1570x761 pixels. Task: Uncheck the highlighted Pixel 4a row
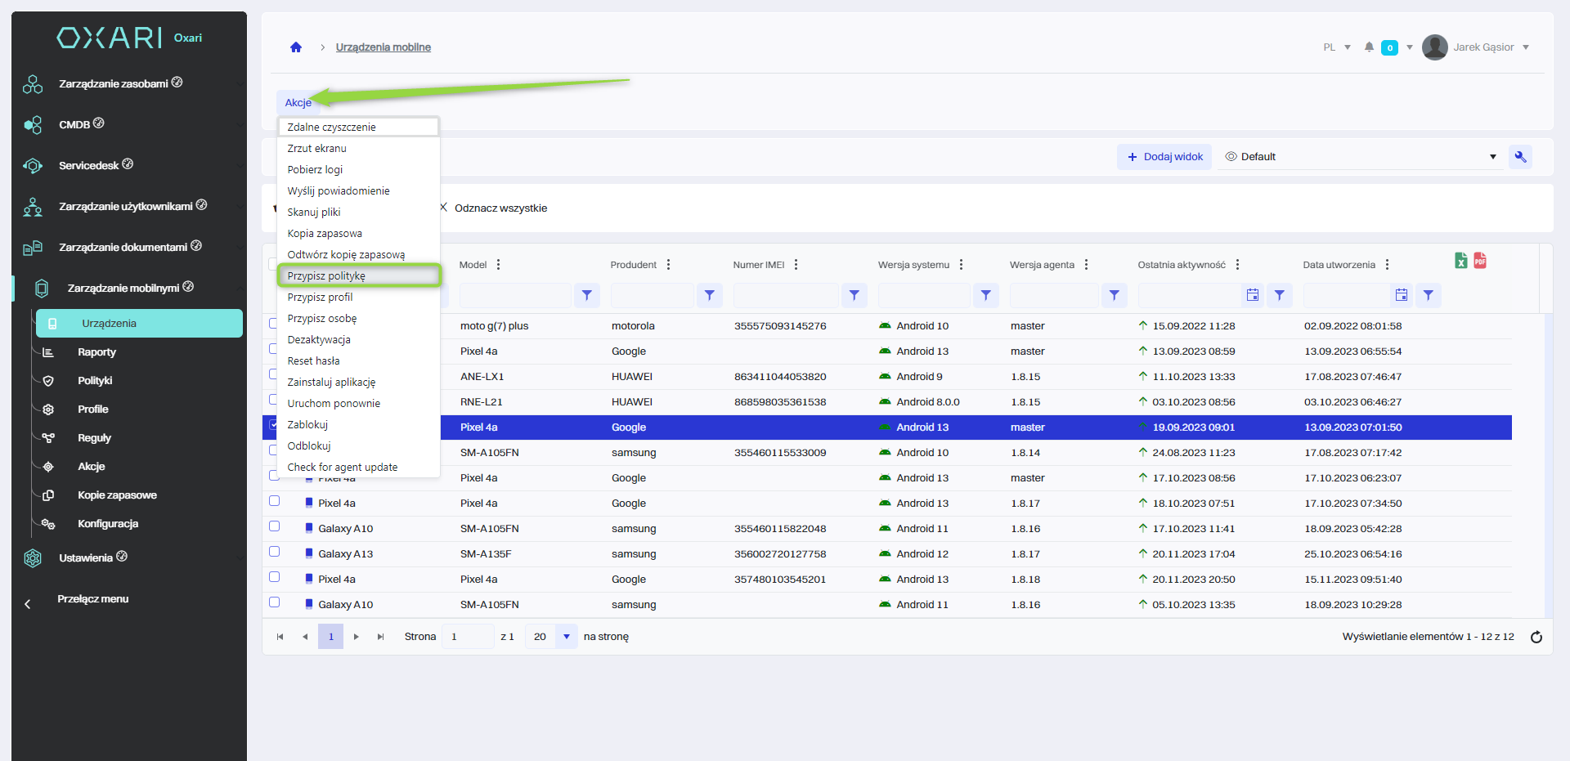[x=273, y=425]
